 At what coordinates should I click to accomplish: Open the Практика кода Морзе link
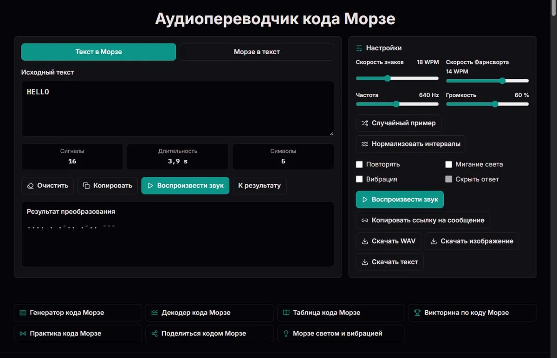78,333
